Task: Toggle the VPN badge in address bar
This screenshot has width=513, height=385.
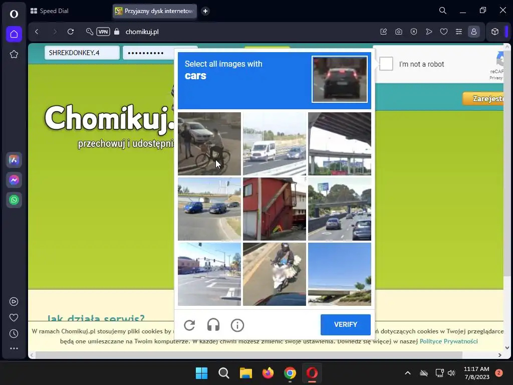Action: click(103, 32)
